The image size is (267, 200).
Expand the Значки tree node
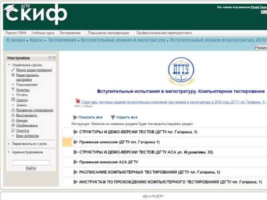pos(13,105)
